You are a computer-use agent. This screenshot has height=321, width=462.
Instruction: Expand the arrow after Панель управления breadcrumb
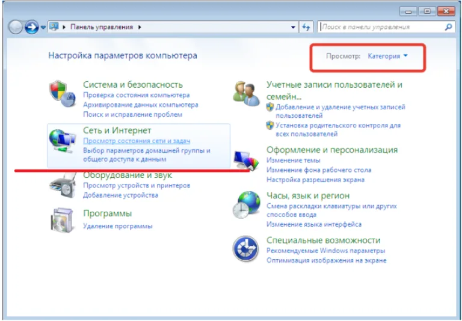tap(140, 27)
